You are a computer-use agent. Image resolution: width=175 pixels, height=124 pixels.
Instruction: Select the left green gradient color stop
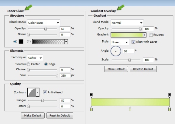coord(91,109)
